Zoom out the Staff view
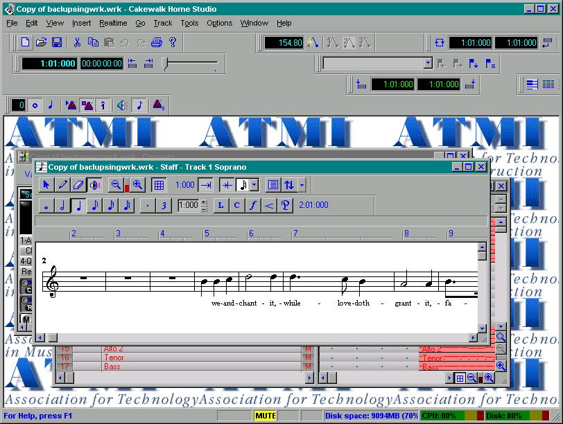 click(x=116, y=185)
